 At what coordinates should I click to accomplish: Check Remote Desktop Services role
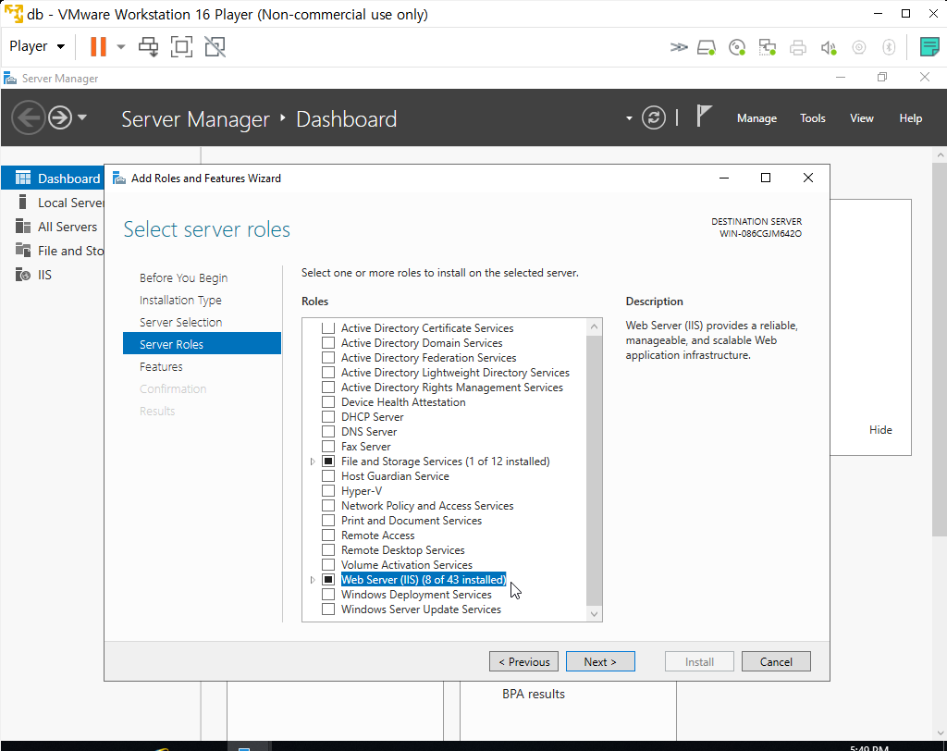tap(328, 550)
